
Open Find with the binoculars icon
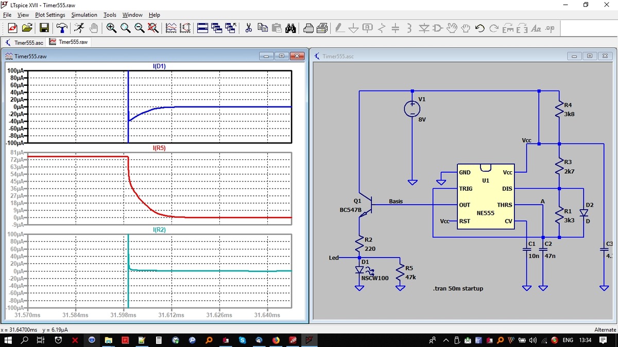coord(290,28)
